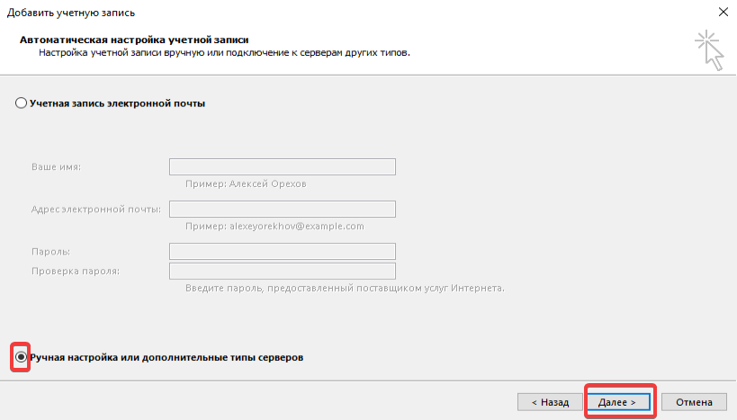Screen dimensions: 737x420
Task: Click the Пароль label text
Action: (50, 252)
